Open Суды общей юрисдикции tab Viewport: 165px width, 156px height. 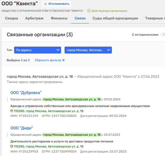(115, 18)
